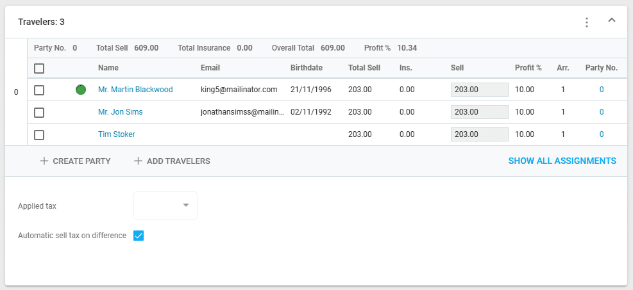Click Martin Blackwood's Ins. value 0.00

click(407, 90)
